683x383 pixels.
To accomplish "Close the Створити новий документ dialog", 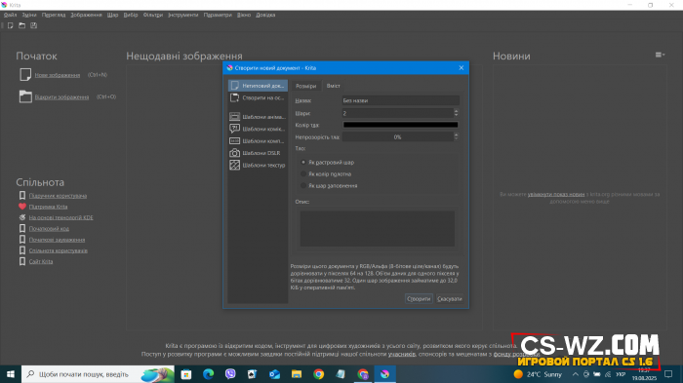I will pyautogui.click(x=462, y=68).
